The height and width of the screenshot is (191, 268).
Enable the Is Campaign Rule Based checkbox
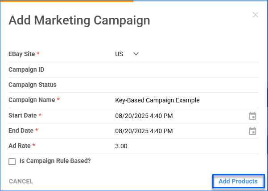pos(12,161)
